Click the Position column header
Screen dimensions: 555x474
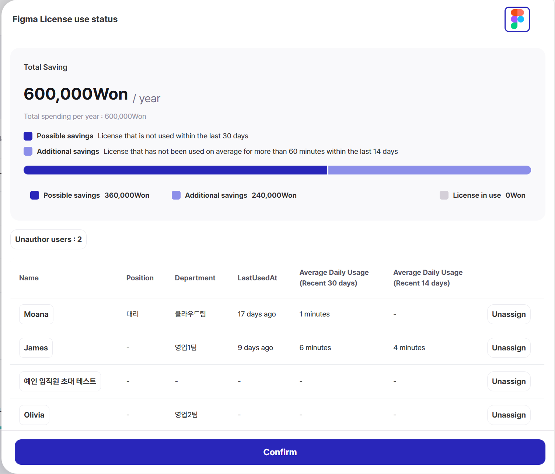click(140, 278)
